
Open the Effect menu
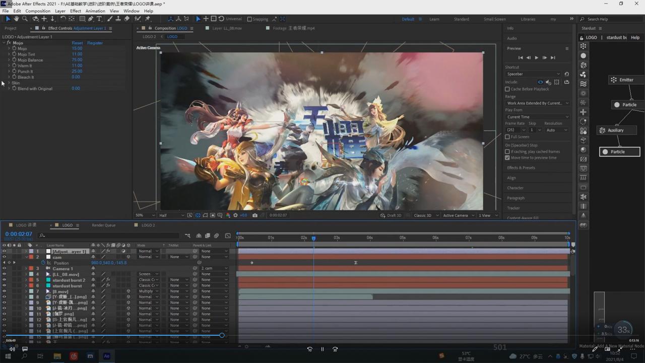(76, 11)
